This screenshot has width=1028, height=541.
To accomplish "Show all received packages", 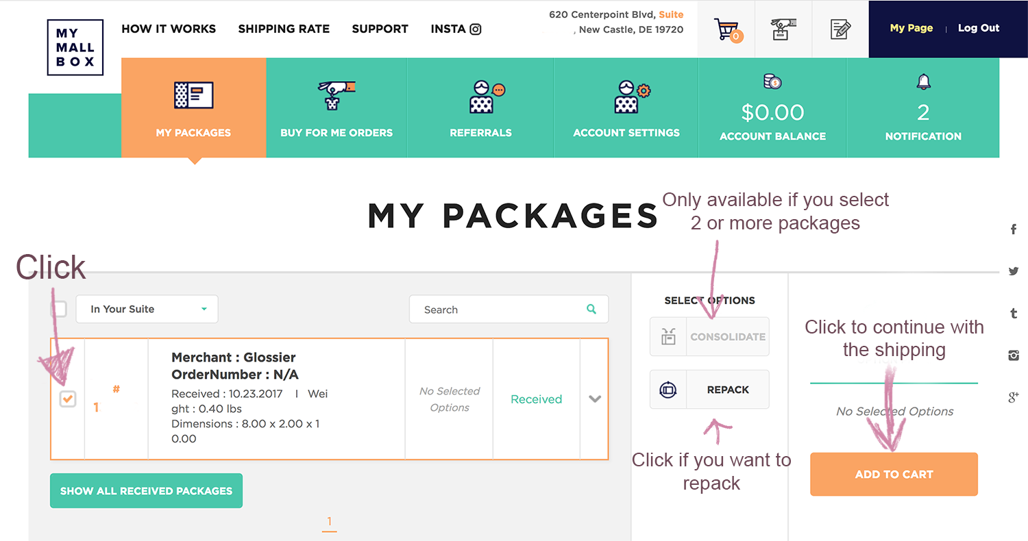I will (146, 490).
